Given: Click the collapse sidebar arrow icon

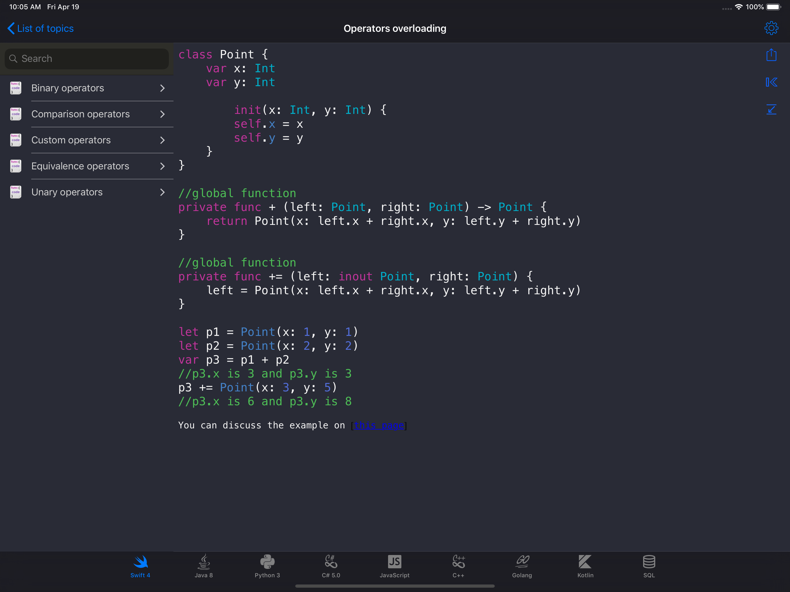Looking at the screenshot, I should [x=771, y=82].
